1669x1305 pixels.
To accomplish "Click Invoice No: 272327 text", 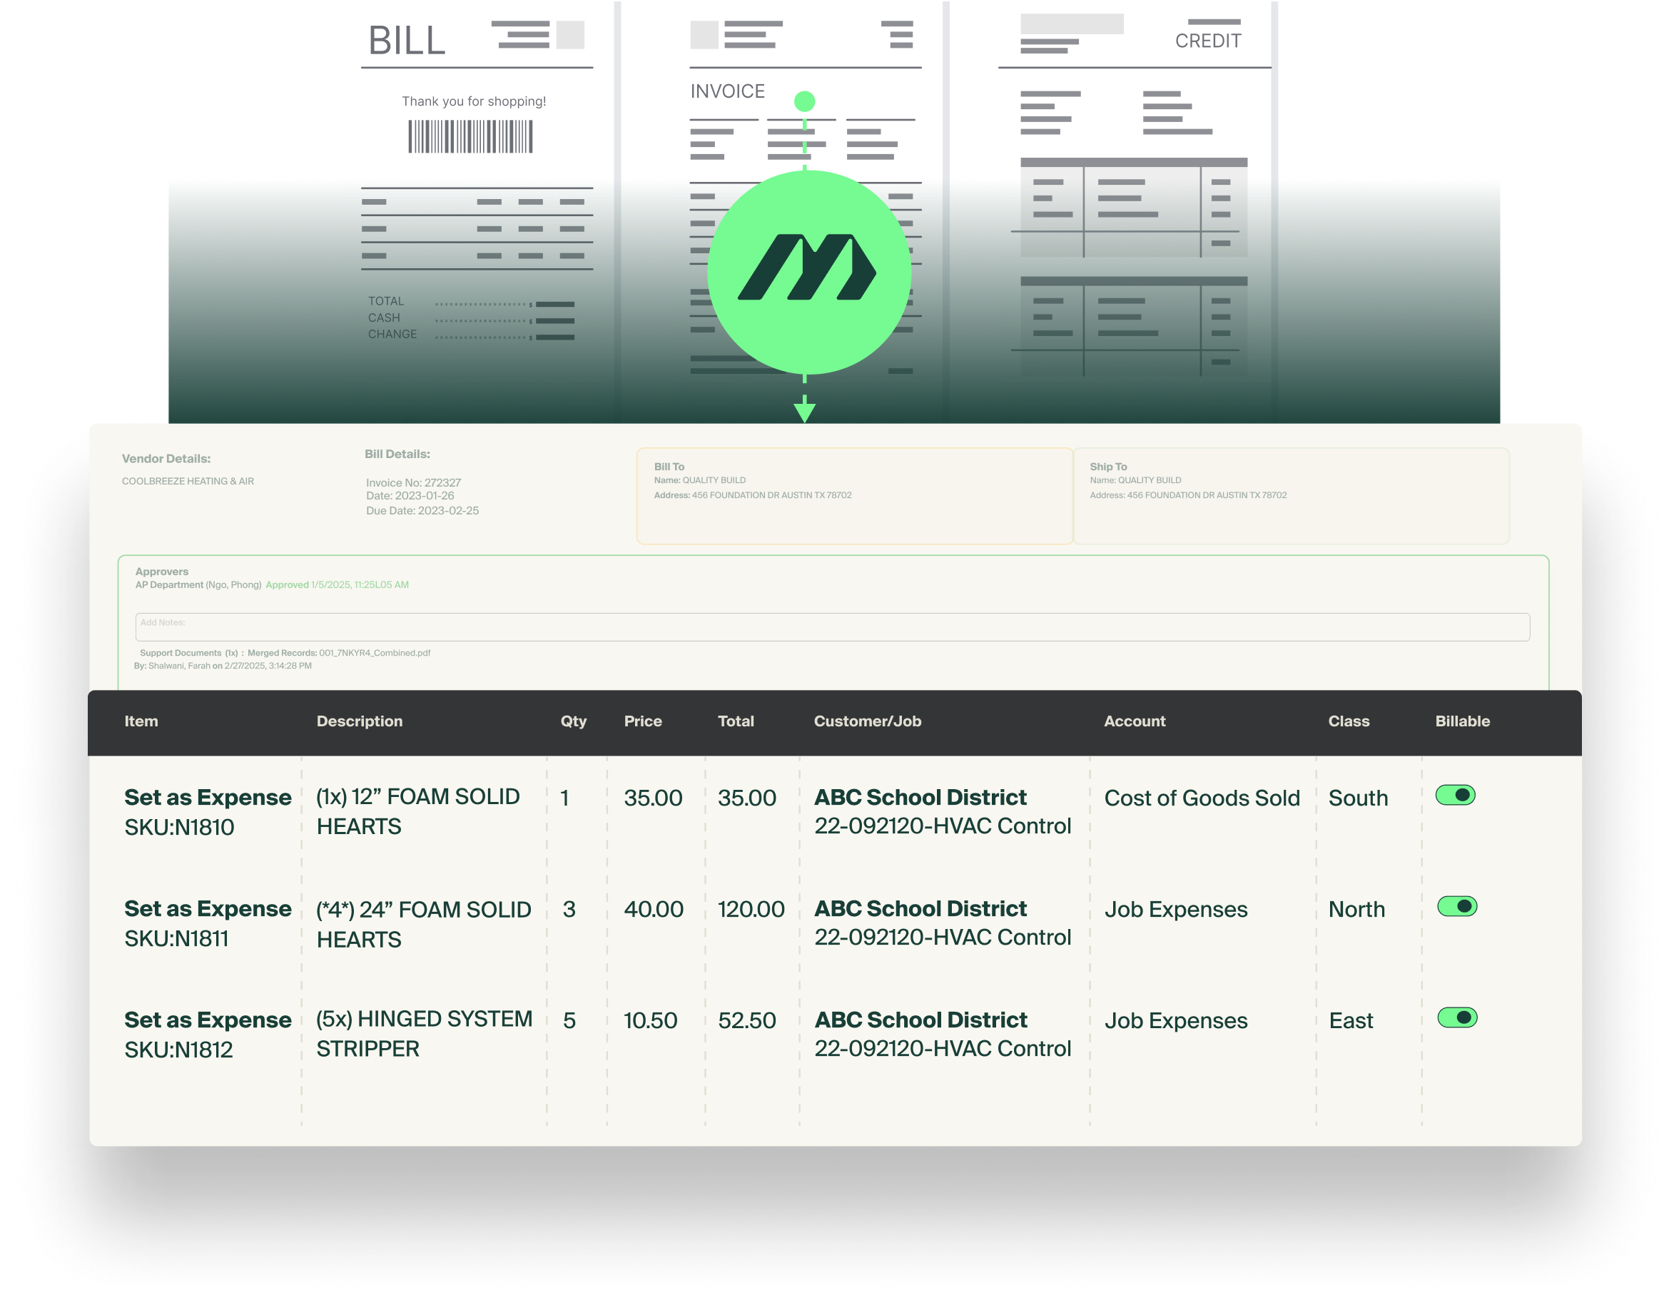I will pyautogui.click(x=413, y=483).
